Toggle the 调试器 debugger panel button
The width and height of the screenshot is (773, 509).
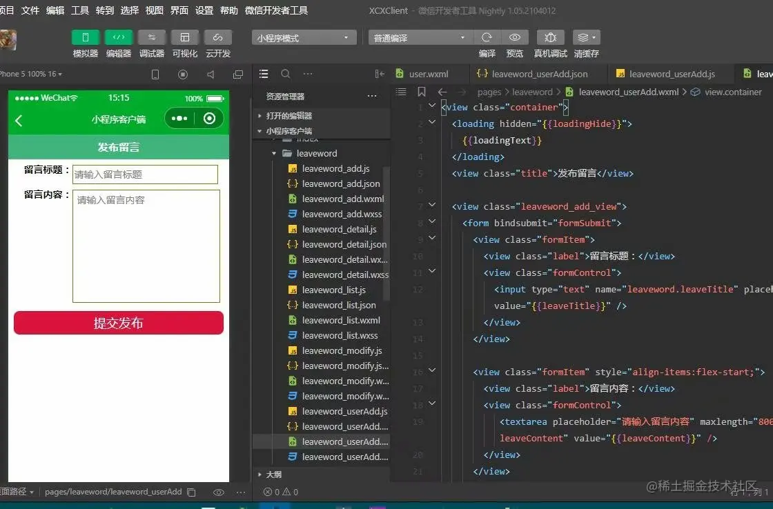tap(152, 37)
